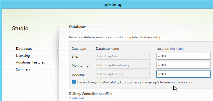Viewport: 213px width, 101px height.
Task: Select Databases in the wizard steps
Action: click(24, 48)
